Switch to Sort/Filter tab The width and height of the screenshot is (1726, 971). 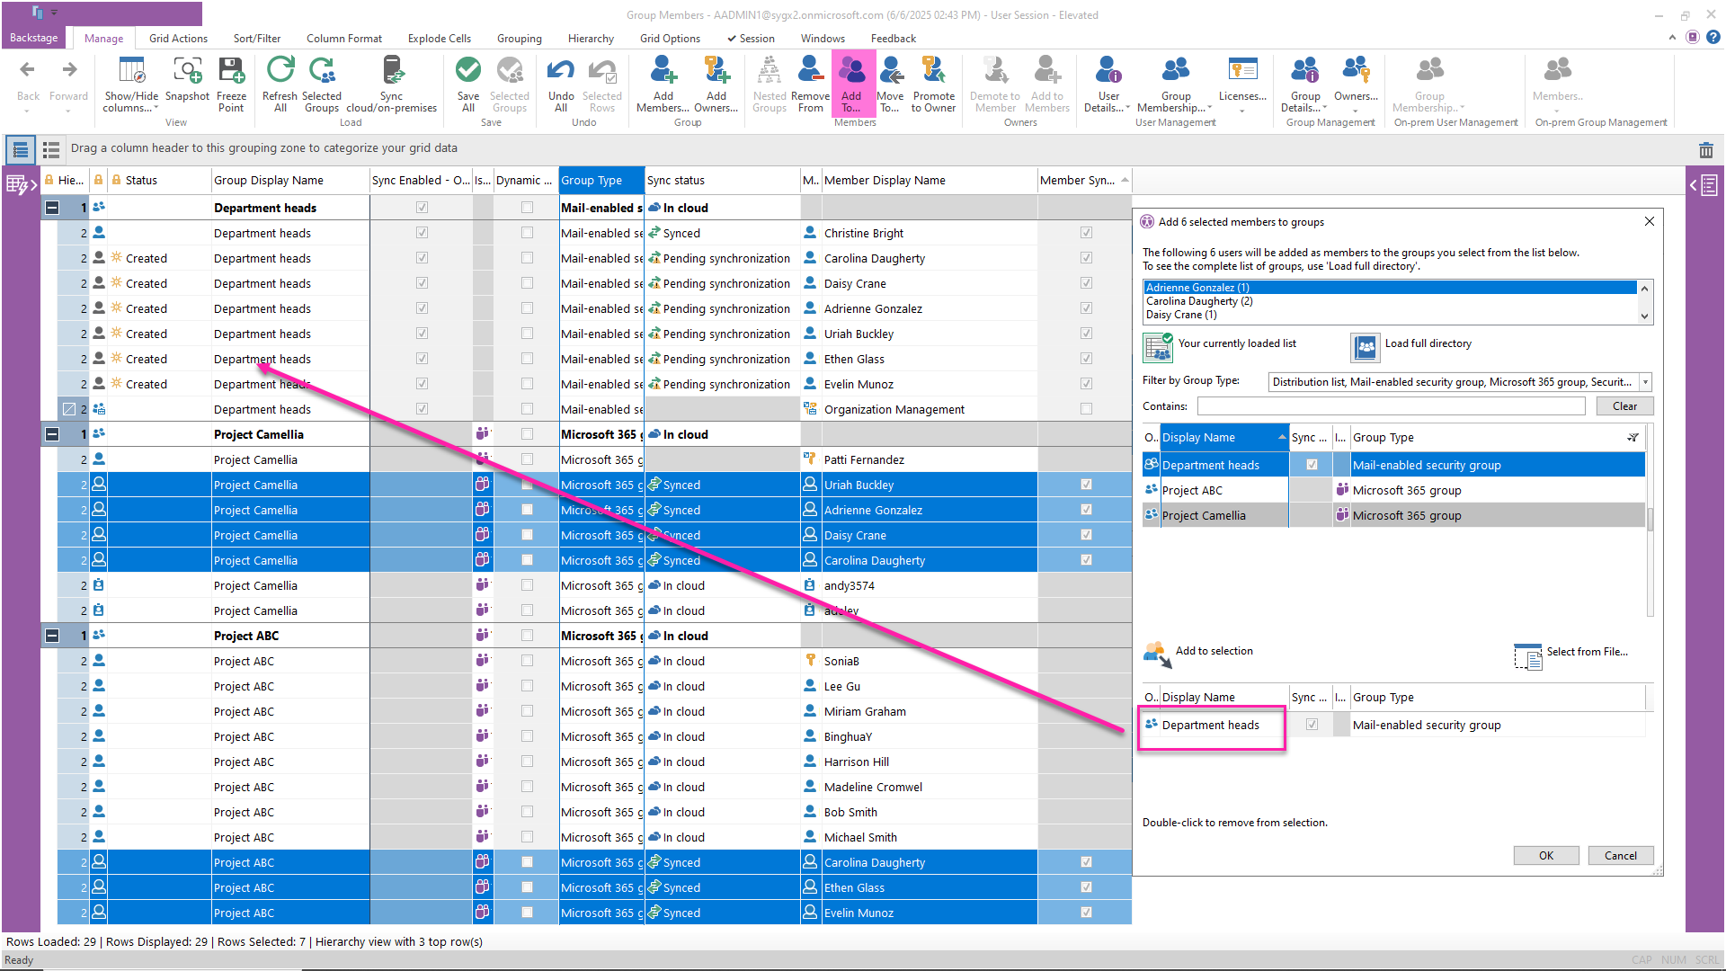click(x=257, y=39)
